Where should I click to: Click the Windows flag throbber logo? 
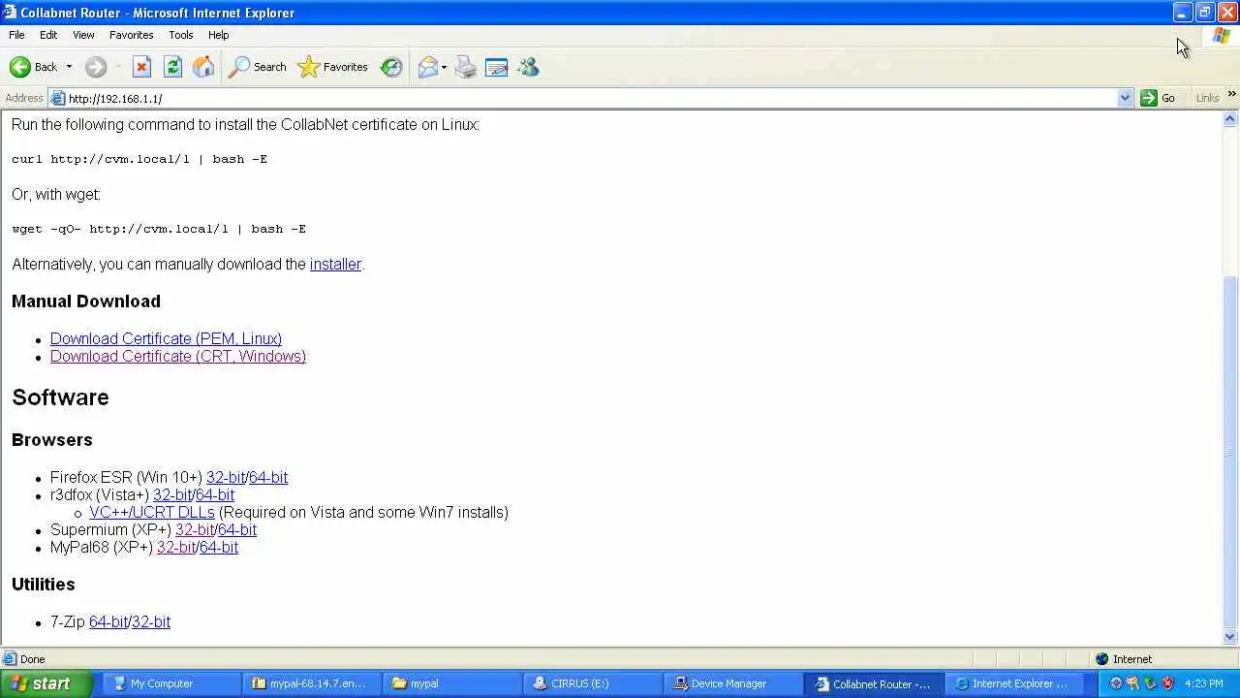[x=1221, y=36]
